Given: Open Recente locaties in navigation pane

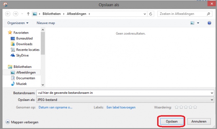Looking at the screenshot, I should point(28,50).
